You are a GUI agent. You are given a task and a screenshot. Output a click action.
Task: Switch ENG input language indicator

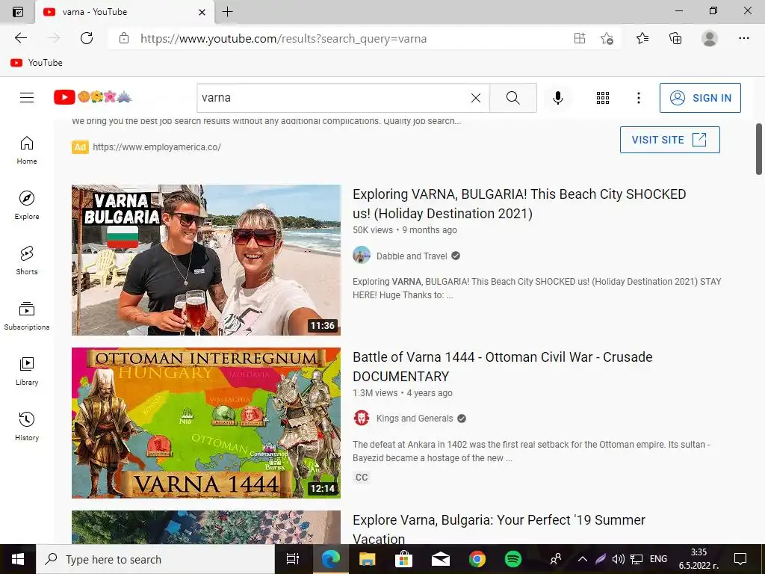[x=658, y=559]
